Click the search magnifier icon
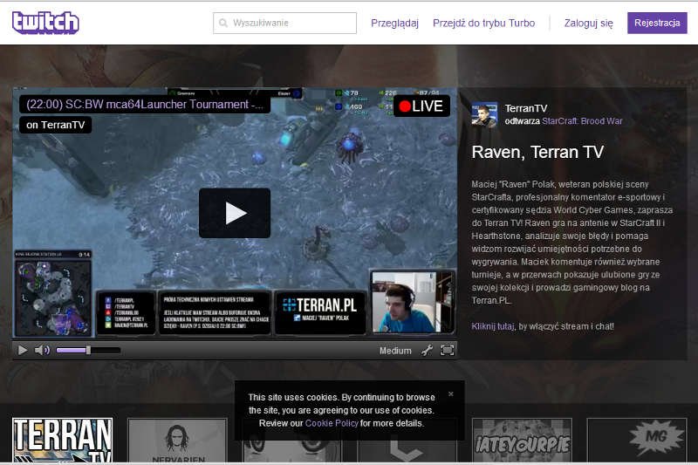 [x=223, y=23]
